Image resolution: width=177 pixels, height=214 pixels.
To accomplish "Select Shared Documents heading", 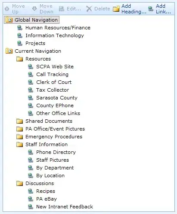I will pos(49,121).
